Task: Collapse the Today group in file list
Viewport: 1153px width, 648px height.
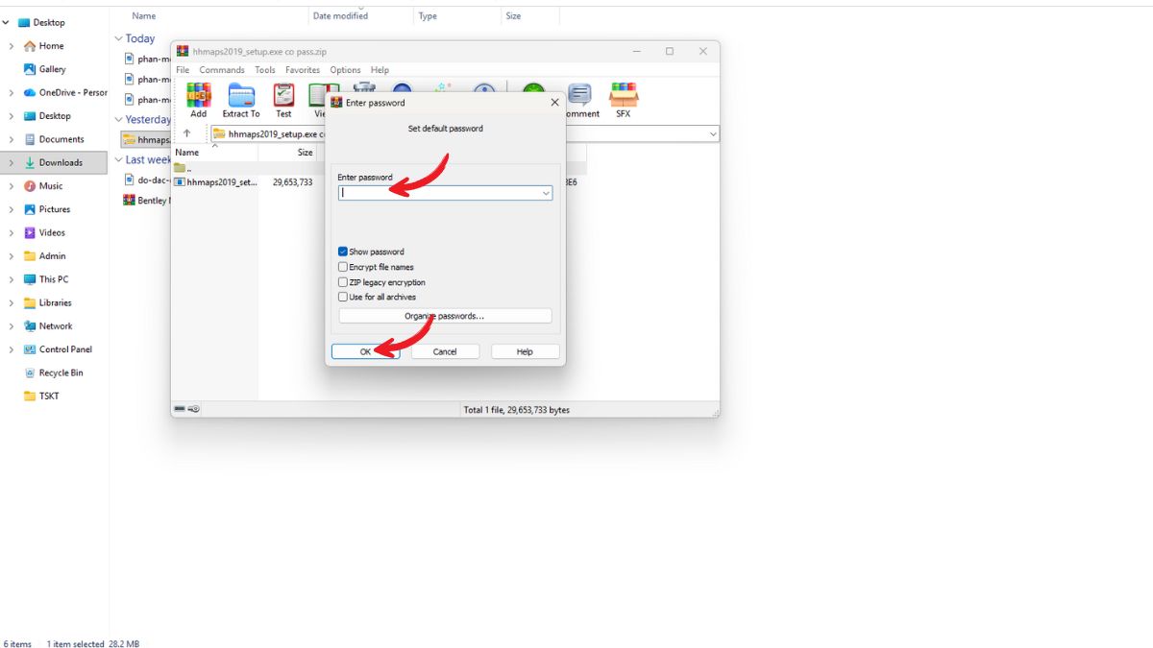Action: click(x=118, y=38)
